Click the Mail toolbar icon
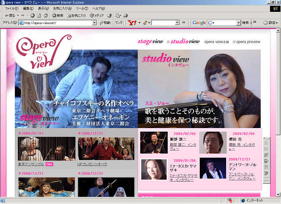Viewport: 281px width, 204px height. pos(118,16)
